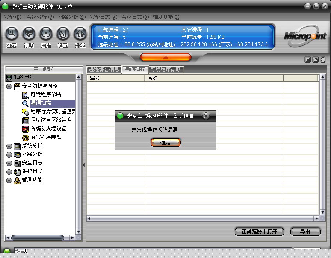Click the 主功能区 panel header

tap(44, 69)
